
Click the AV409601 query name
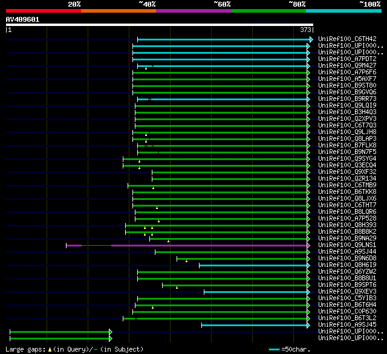point(22,19)
